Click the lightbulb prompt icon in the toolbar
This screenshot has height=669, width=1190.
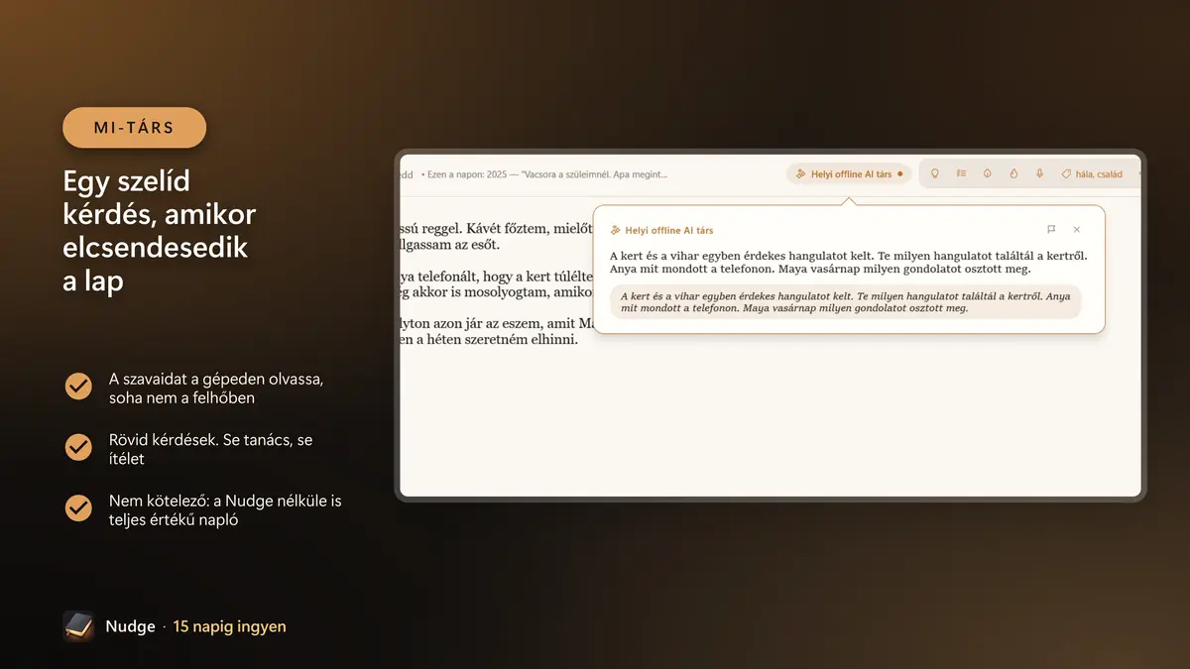click(x=934, y=173)
